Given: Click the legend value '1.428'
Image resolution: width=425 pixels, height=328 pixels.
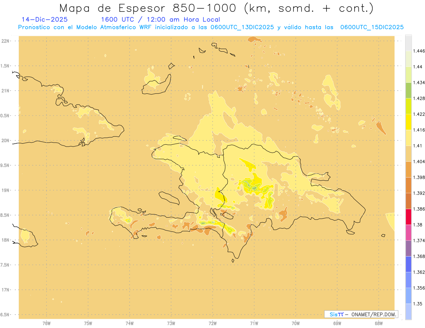Looking at the screenshot, I should [419, 98].
